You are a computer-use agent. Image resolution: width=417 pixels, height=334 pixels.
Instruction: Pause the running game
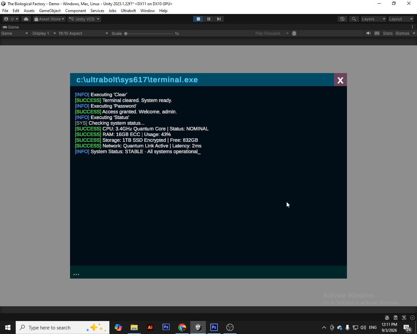pyautogui.click(x=208, y=19)
